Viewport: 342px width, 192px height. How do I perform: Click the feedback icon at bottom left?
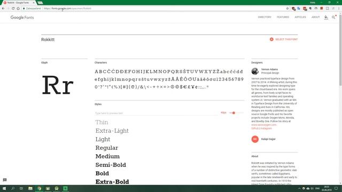(x=5, y=180)
